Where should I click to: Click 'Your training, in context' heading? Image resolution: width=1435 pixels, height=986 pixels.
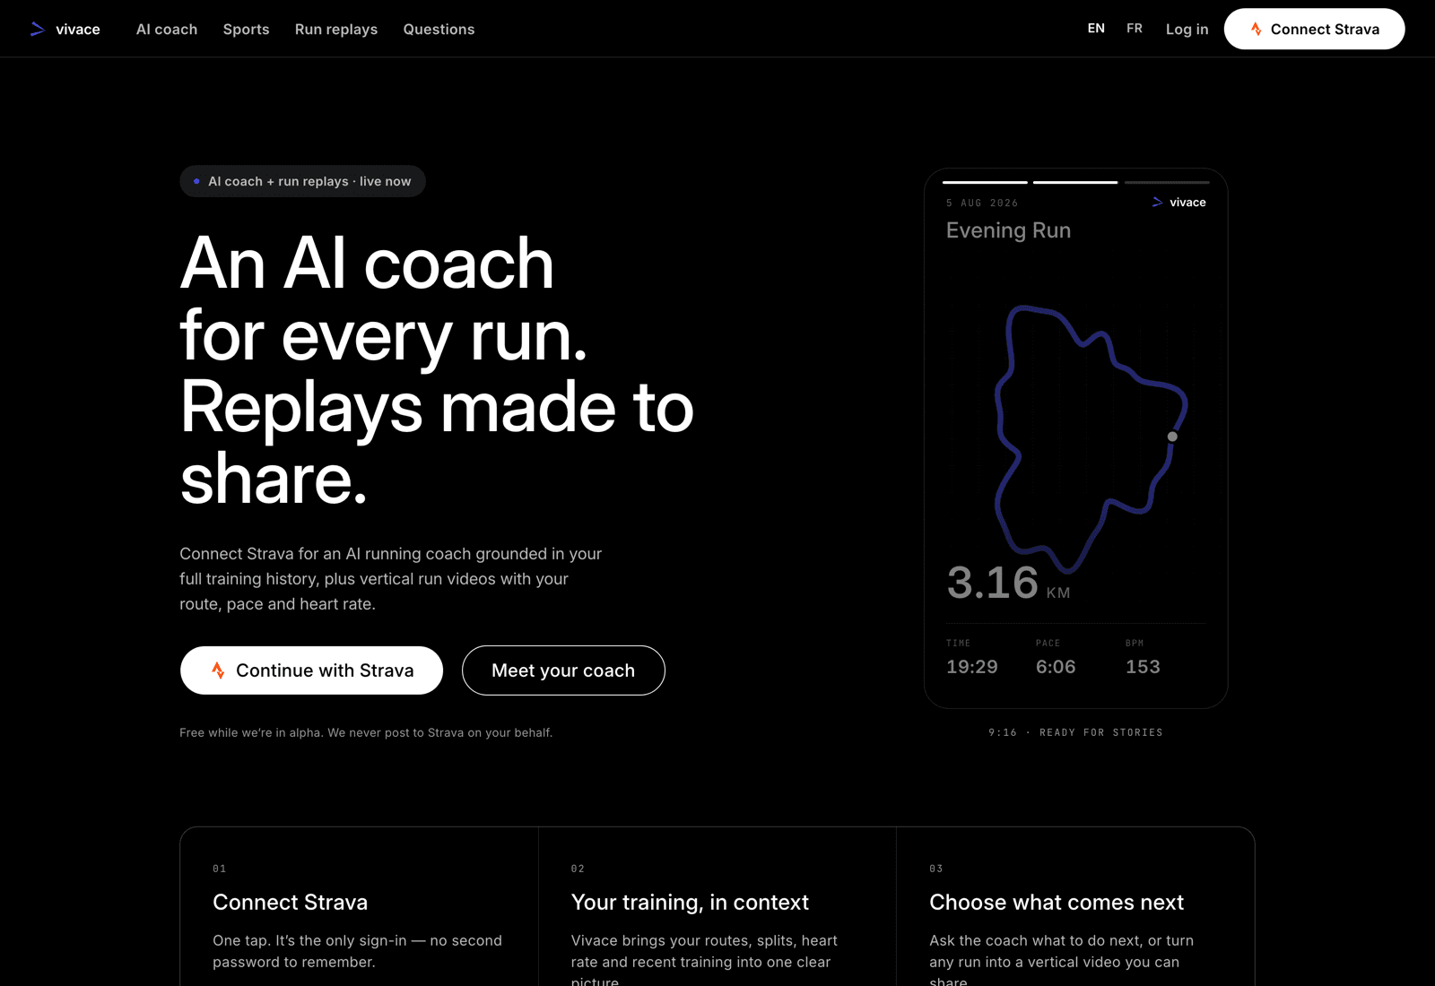[690, 902]
